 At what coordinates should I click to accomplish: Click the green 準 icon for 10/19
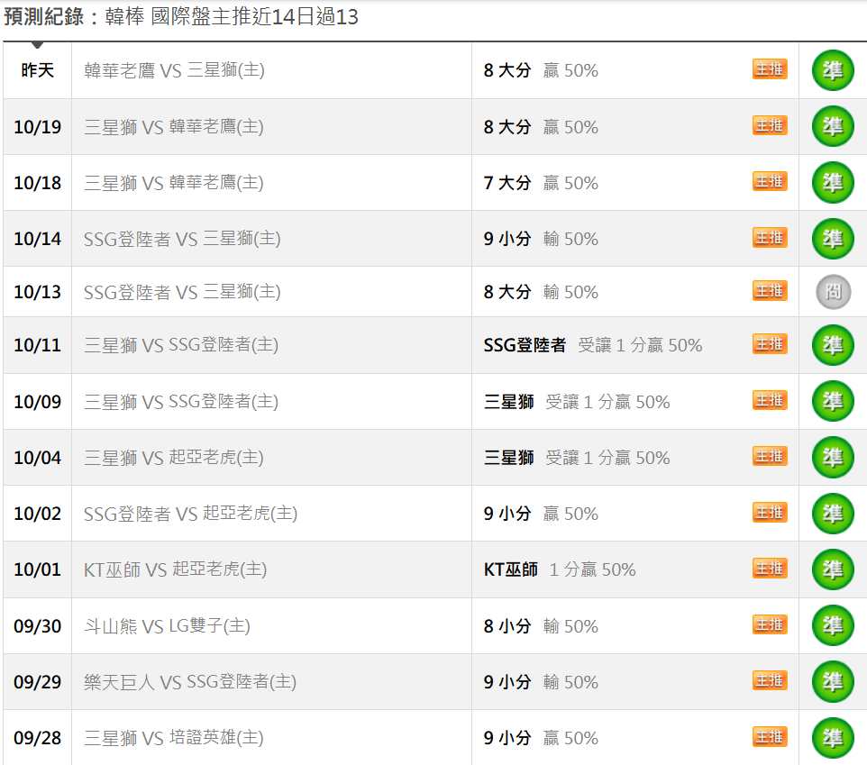coord(833,127)
